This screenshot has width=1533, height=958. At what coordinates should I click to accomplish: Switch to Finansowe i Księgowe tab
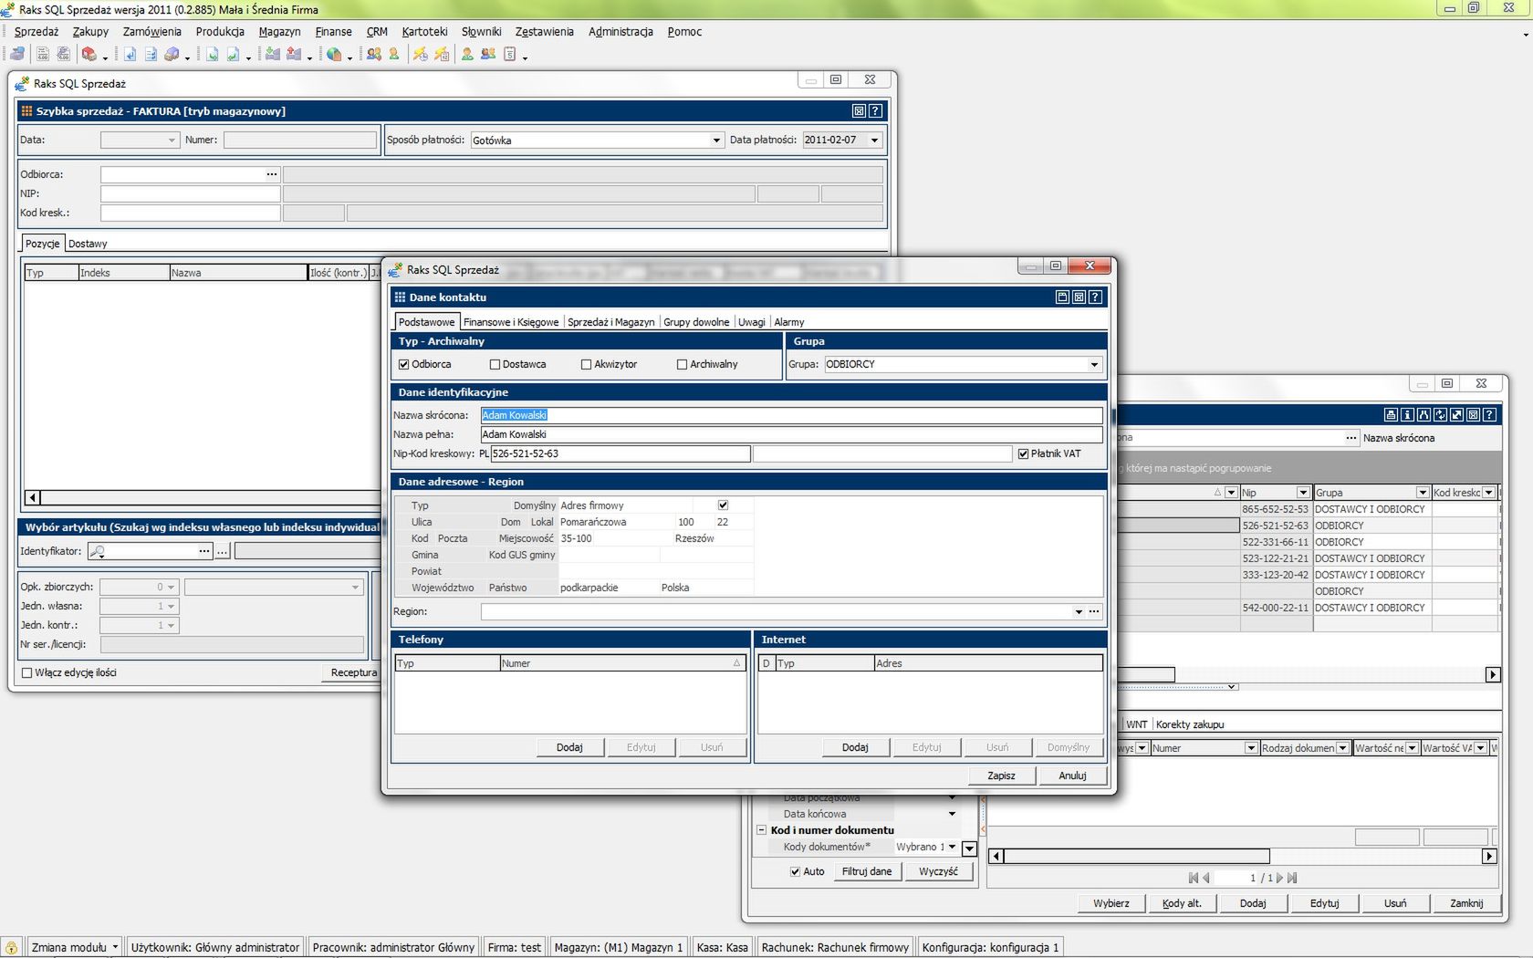(x=511, y=322)
